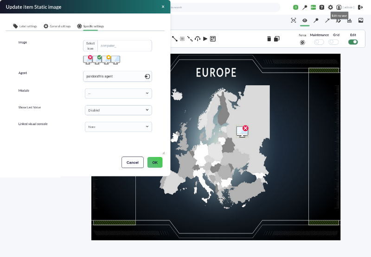Select the network link dashed-line tool
Image resolution: width=371 pixels, height=257 pixels.
pos(190,39)
